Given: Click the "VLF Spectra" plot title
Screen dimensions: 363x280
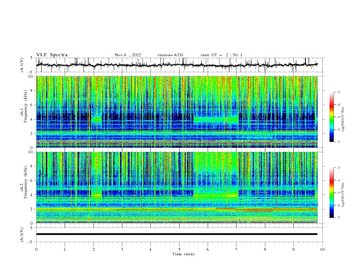Looking at the screenshot, I should (x=52, y=55).
